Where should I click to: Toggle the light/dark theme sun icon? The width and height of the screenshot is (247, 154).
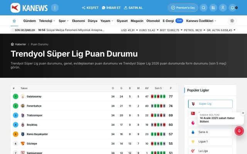coord(232,21)
